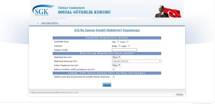Click the SGK logo in the header
The image size is (215, 104).
click(43, 10)
